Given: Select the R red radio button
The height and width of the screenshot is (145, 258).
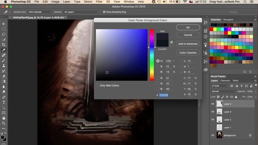Looking at the screenshot, I should [x=158, y=78].
